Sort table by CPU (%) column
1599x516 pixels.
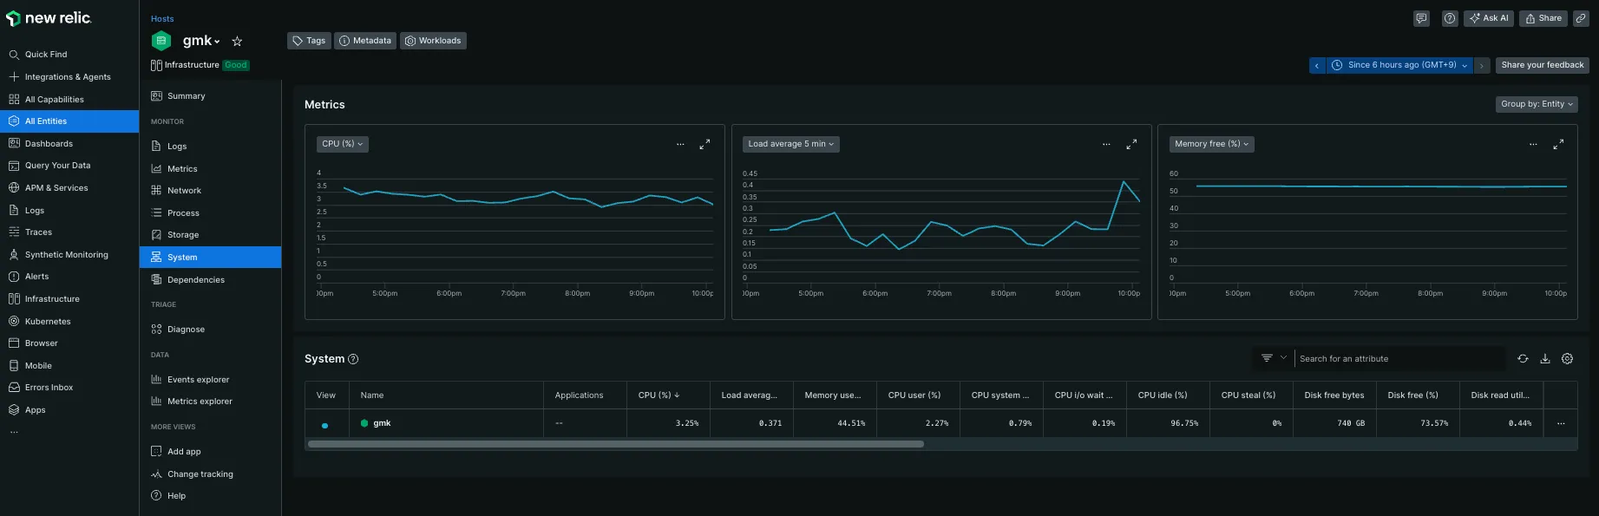pyautogui.click(x=659, y=395)
